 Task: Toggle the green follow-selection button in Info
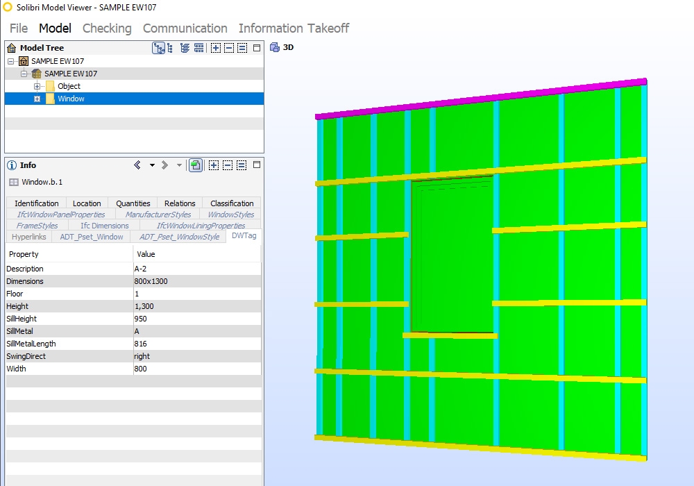(196, 165)
